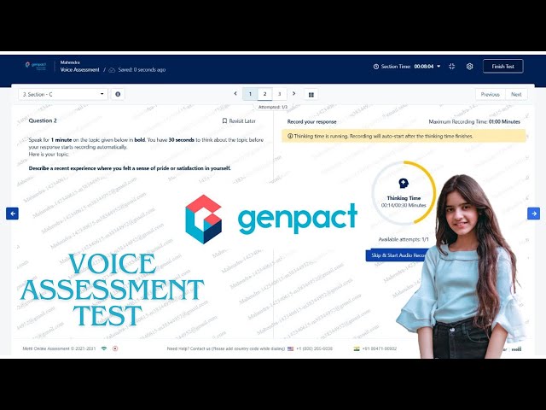Click the Thinking Time head icon
This screenshot has width=546, height=410.
pos(404,183)
